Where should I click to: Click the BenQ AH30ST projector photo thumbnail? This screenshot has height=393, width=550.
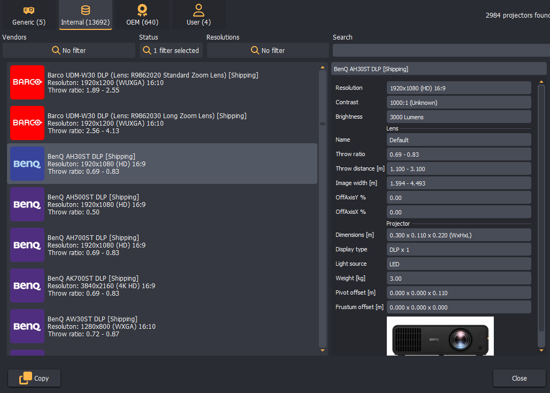point(440,336)
